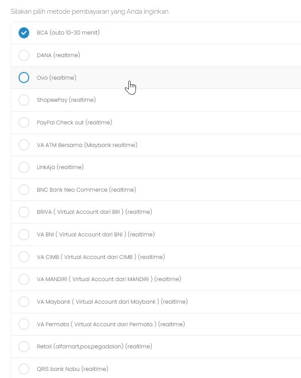Select the Retail alfamart radio button
301x378 pixels.
coord(24,347)
